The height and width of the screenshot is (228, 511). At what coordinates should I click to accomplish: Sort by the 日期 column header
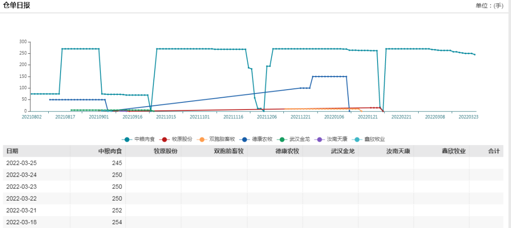pyautogui.click(x=13, y=151)
